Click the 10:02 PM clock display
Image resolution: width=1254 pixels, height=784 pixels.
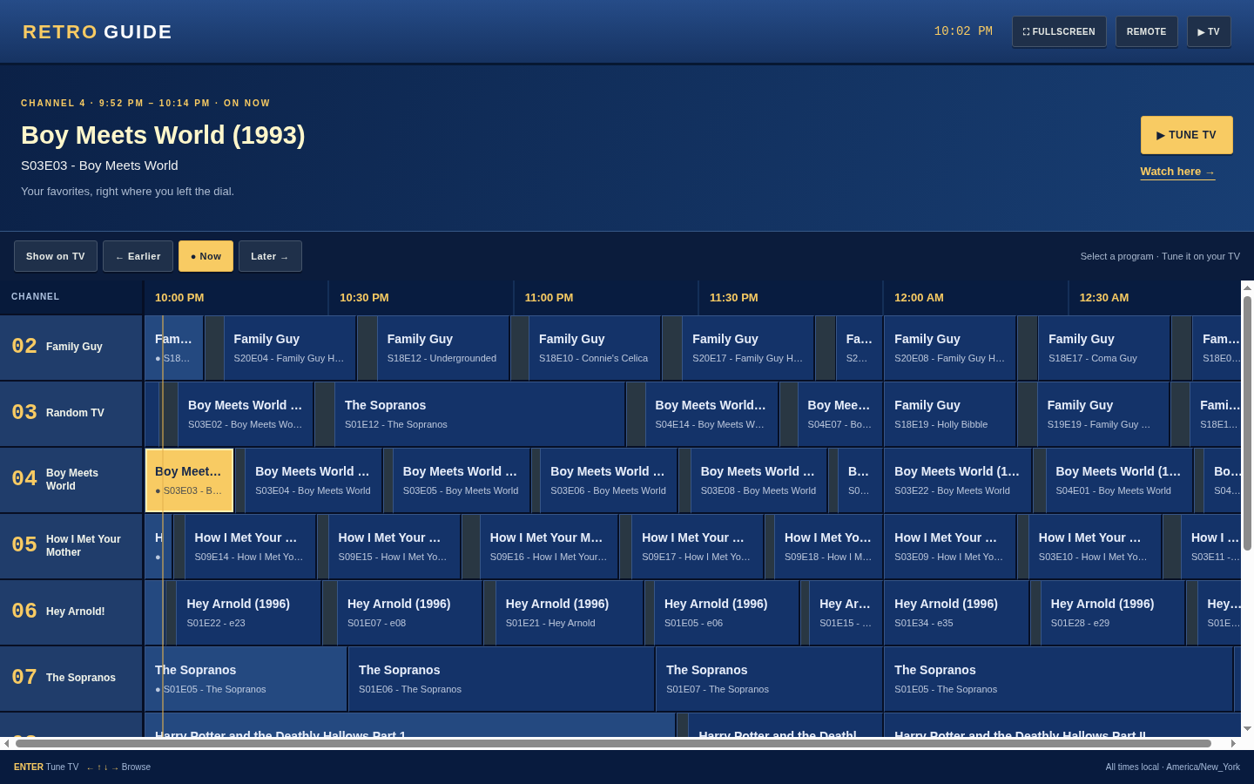pyautogui.click(x=963, y=31)
